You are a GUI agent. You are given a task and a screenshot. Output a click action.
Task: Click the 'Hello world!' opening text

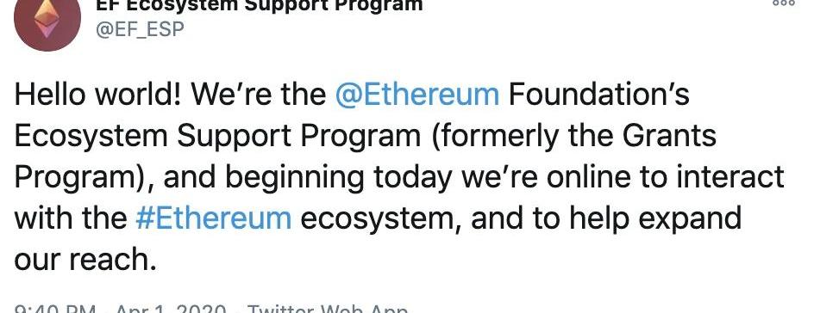[97, 95]
